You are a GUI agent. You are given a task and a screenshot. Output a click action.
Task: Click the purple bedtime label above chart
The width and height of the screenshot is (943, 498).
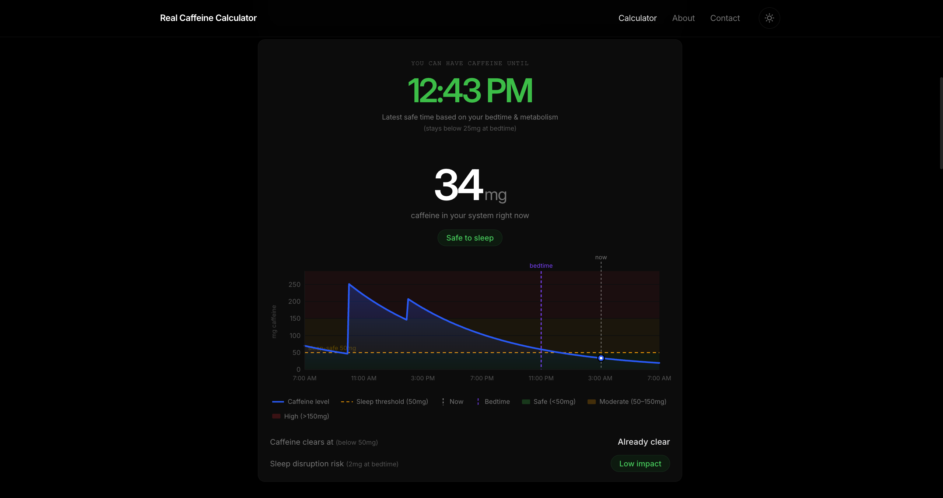[541, 266]
